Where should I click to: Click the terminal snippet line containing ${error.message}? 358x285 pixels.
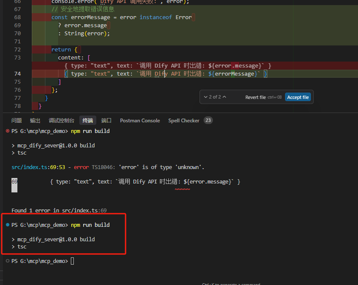click(145, 181)
